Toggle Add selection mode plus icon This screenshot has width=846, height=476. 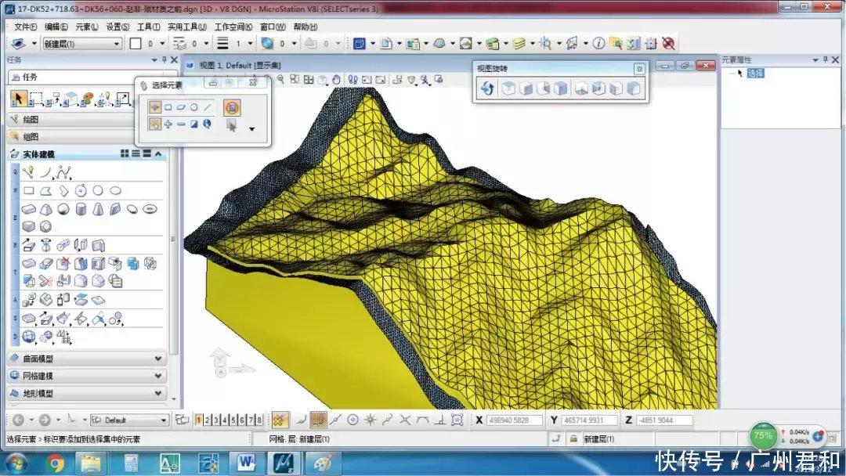click(x=168, y=124)
